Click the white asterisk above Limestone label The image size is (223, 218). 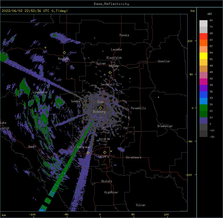(40, 90)
